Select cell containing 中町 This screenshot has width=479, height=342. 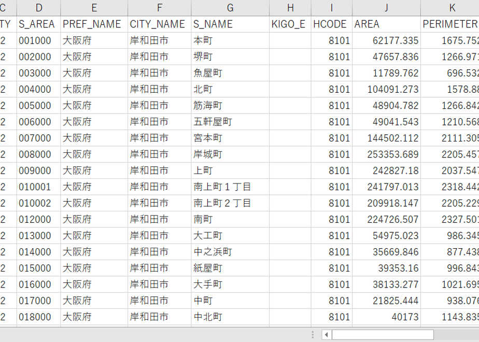point(230,301)
